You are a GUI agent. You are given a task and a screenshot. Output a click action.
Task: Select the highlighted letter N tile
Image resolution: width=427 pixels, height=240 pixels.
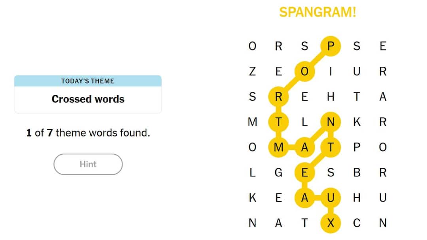point(331,122)
